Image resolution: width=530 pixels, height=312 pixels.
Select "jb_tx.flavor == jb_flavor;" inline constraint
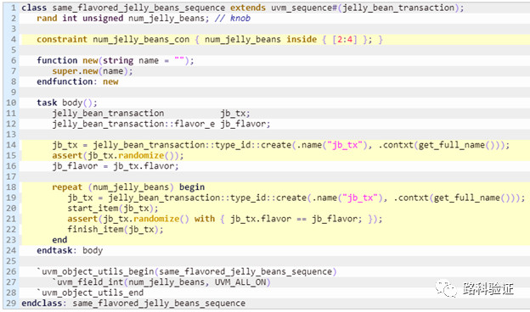(x=296, y=219)
